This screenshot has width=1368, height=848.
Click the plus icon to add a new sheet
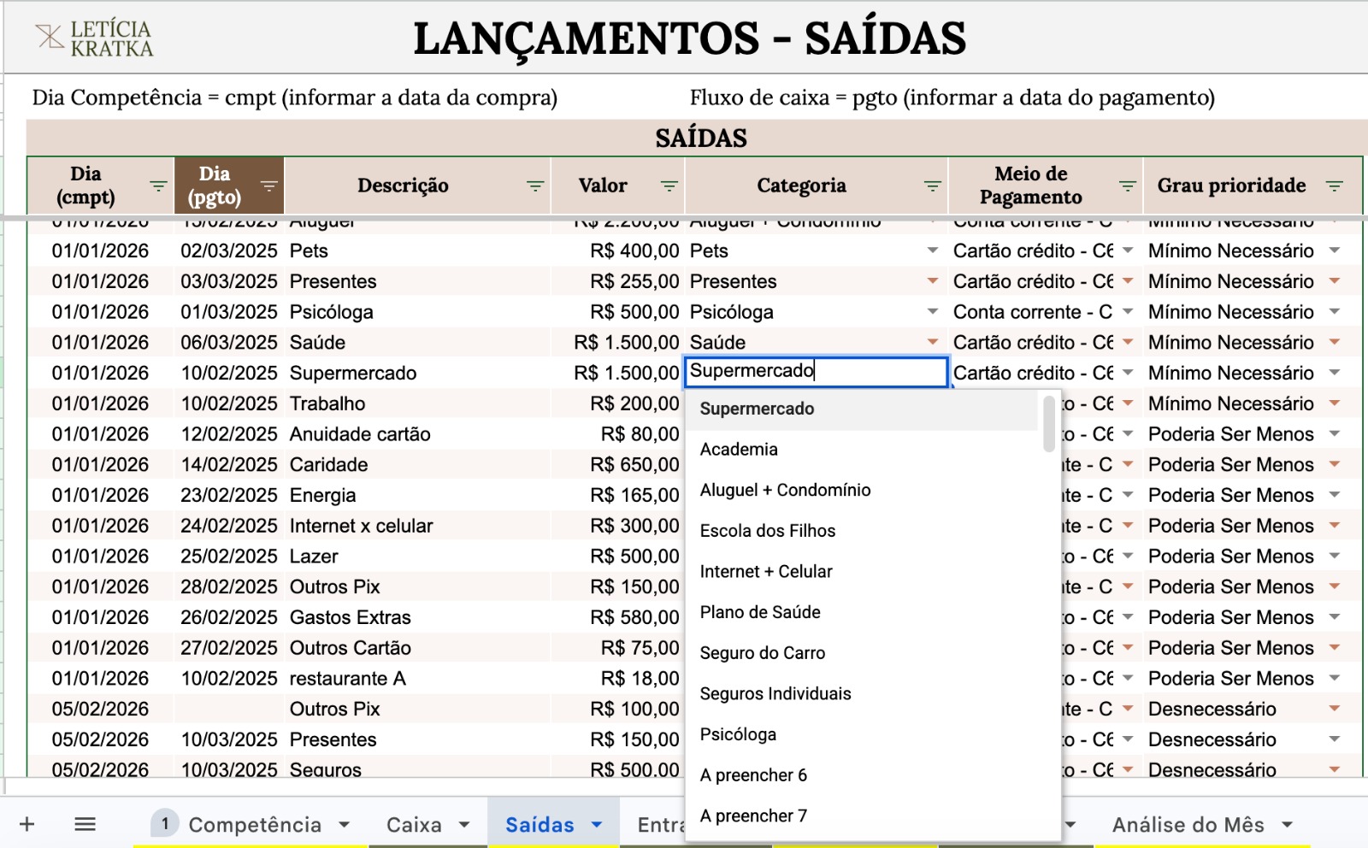[x=28, y=824]
